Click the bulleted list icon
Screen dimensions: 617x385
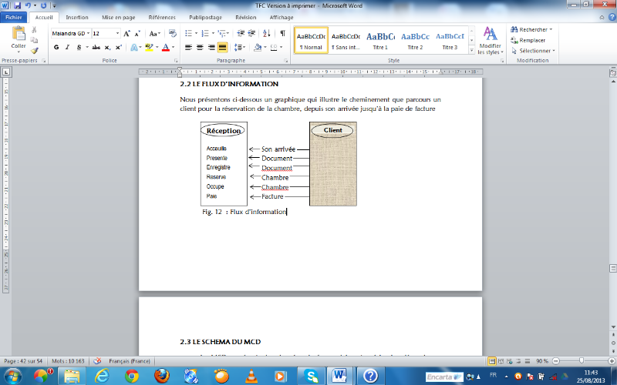tap(190, 34)
